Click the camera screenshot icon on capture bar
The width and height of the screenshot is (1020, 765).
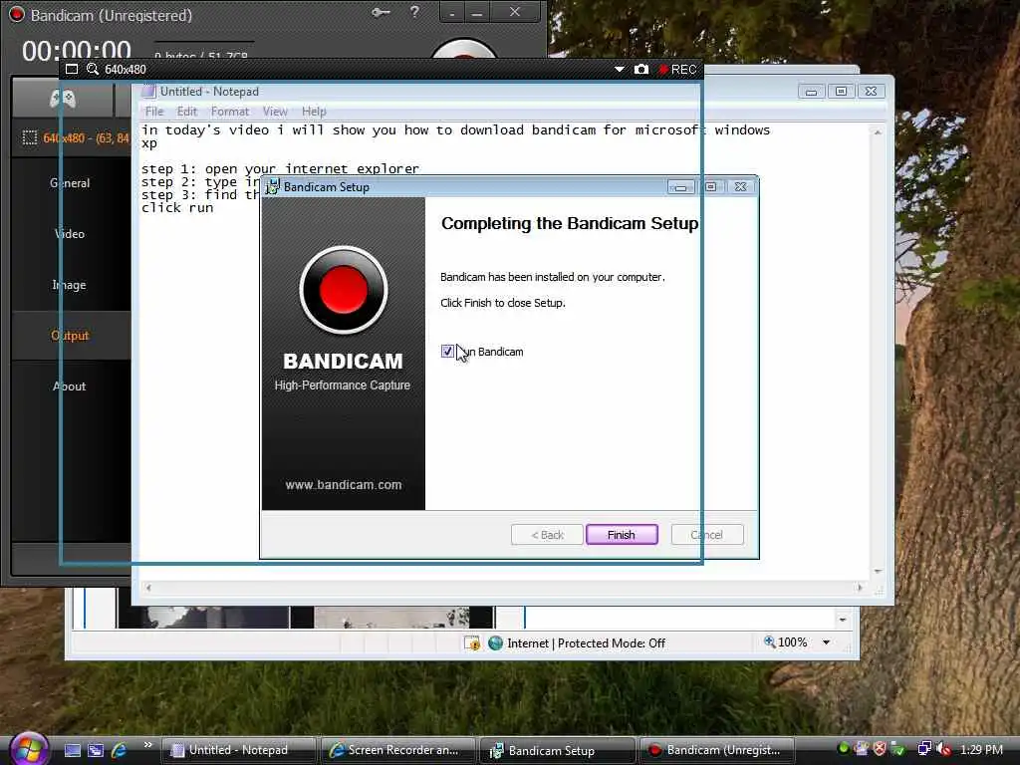(640, 69)
